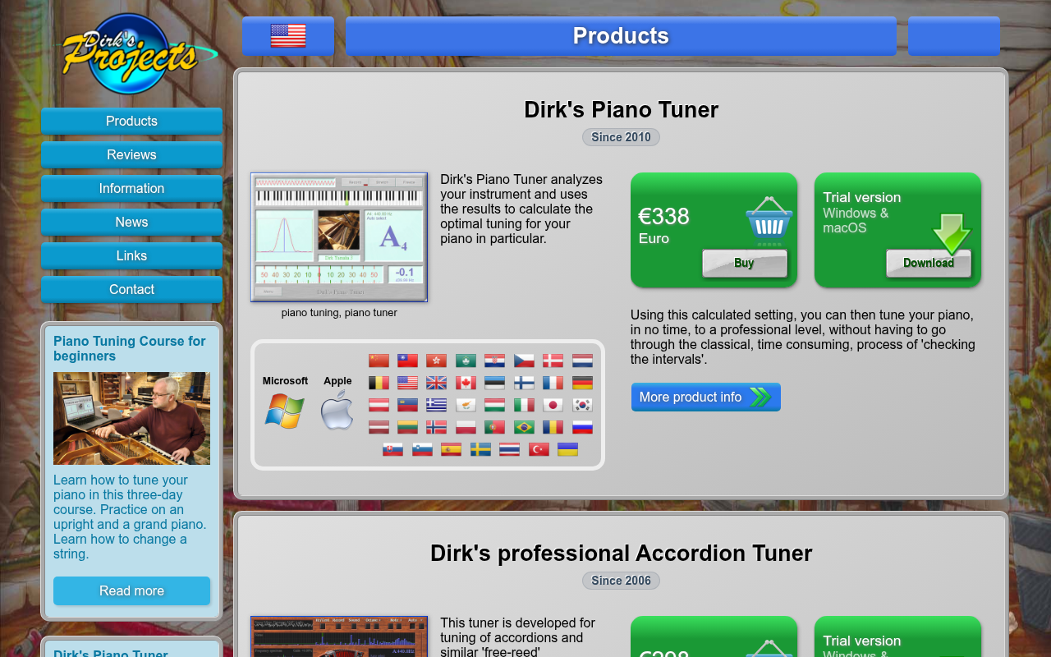Screen dimensions: 1051x657
Task: Select the United Kingdom flag icon
Action: (x=436, y=383)
